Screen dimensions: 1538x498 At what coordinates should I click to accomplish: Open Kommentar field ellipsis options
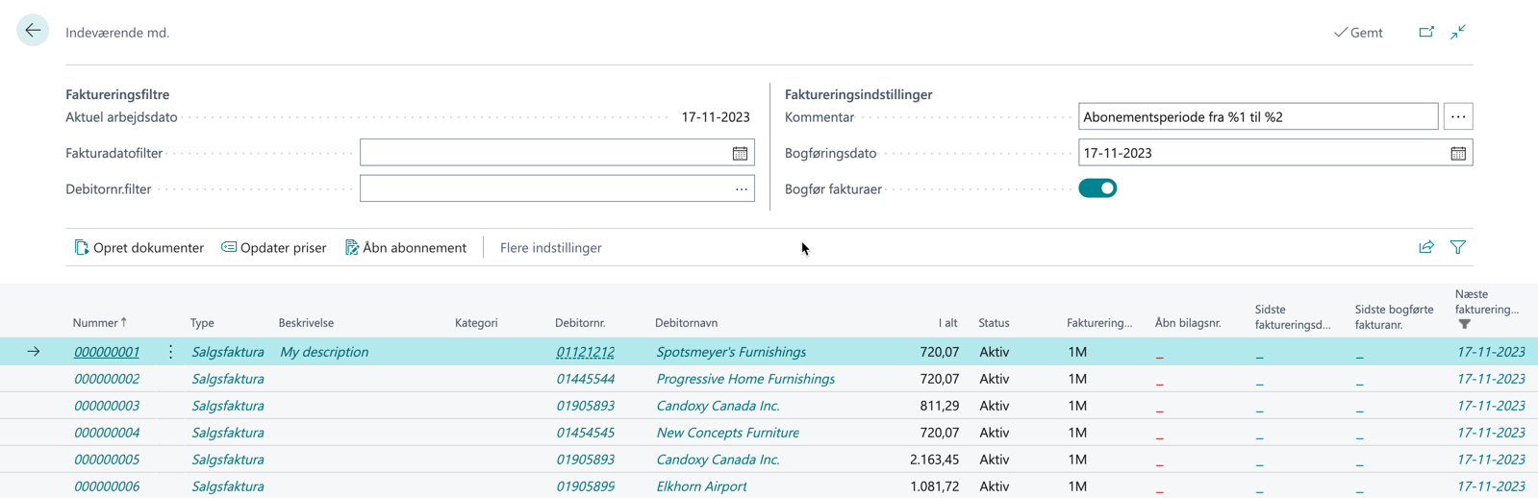point(1458,117)
